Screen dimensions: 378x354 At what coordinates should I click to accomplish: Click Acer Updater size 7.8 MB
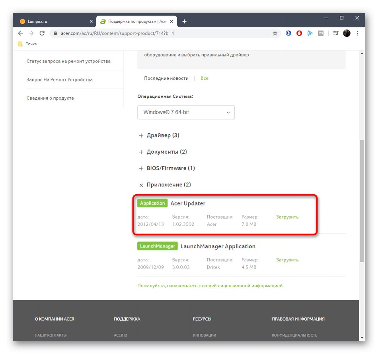tap(249, 224)
